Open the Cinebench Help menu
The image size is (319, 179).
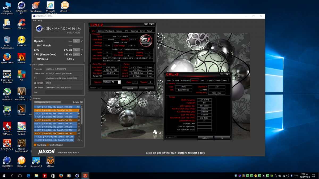click(x=40, y=20)
